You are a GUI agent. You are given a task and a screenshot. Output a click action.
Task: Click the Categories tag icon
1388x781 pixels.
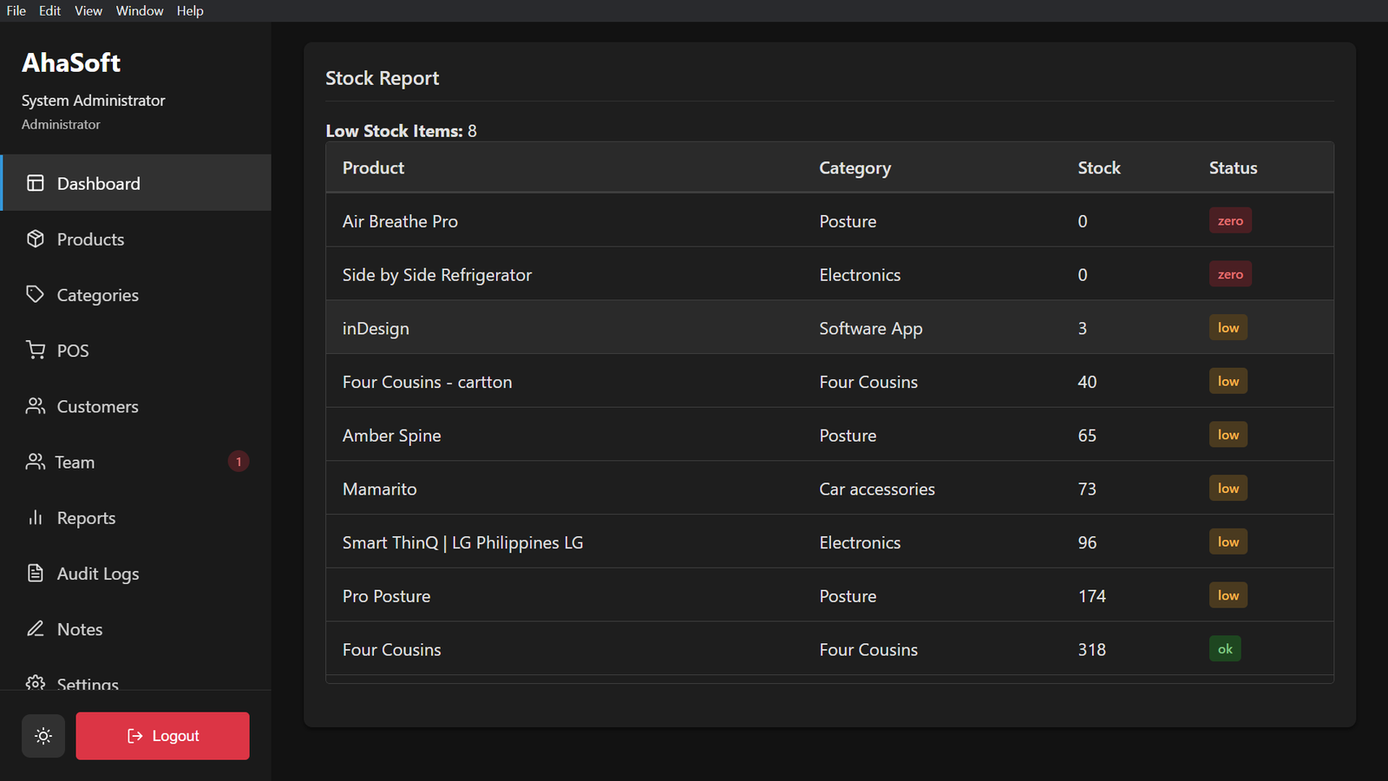coord(35,294)
